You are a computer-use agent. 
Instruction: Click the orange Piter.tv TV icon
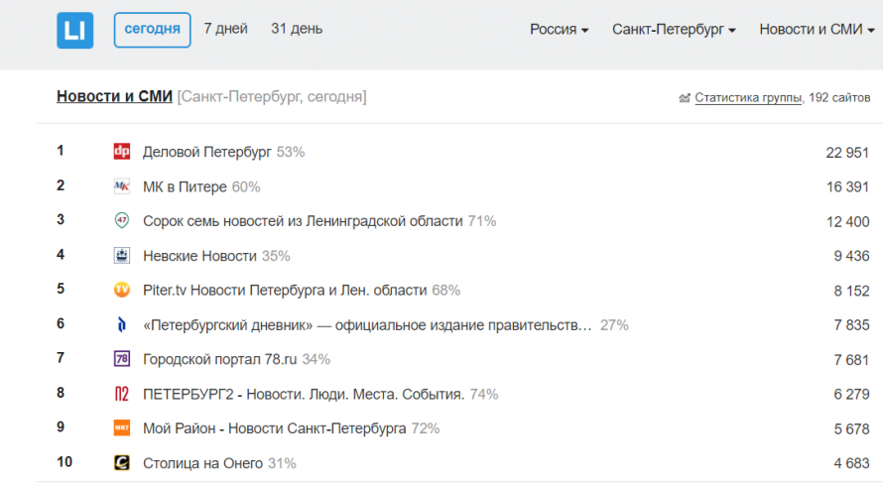(x=122, y=290)
